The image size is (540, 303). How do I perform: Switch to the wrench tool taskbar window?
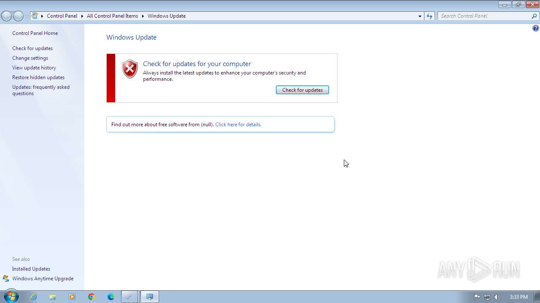tap(130, 297)
